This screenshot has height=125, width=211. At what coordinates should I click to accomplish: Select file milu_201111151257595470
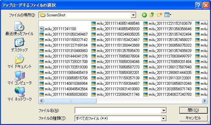tap(116, 51)
